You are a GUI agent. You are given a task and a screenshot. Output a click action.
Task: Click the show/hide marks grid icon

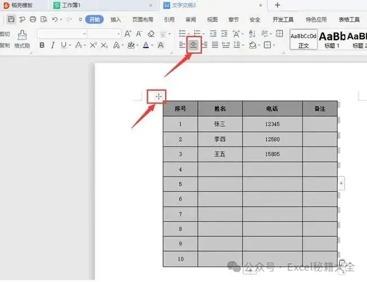[279, 34]
